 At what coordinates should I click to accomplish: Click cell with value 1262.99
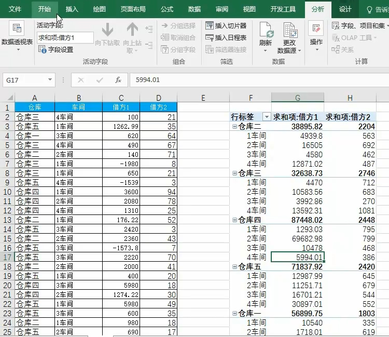click(x=121, y=126)
